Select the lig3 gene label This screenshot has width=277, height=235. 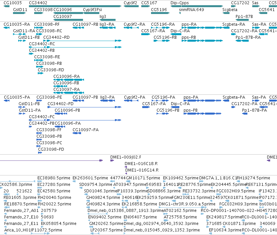pyautogui.click(x=103, y=16)
